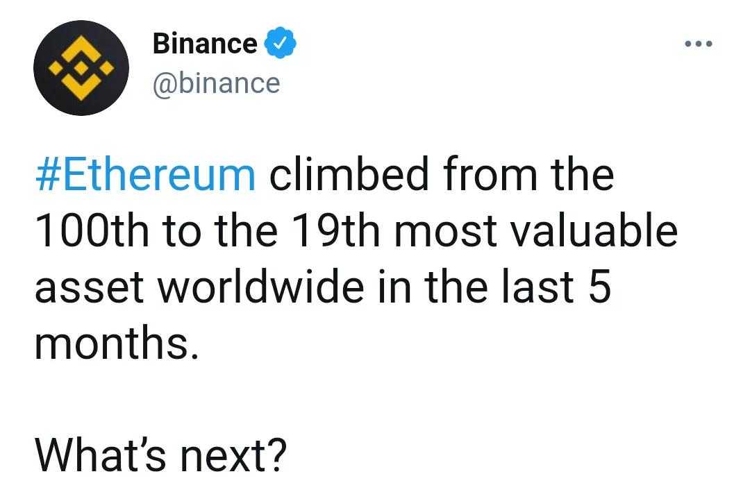Click the word "months."

pos(117,344)
